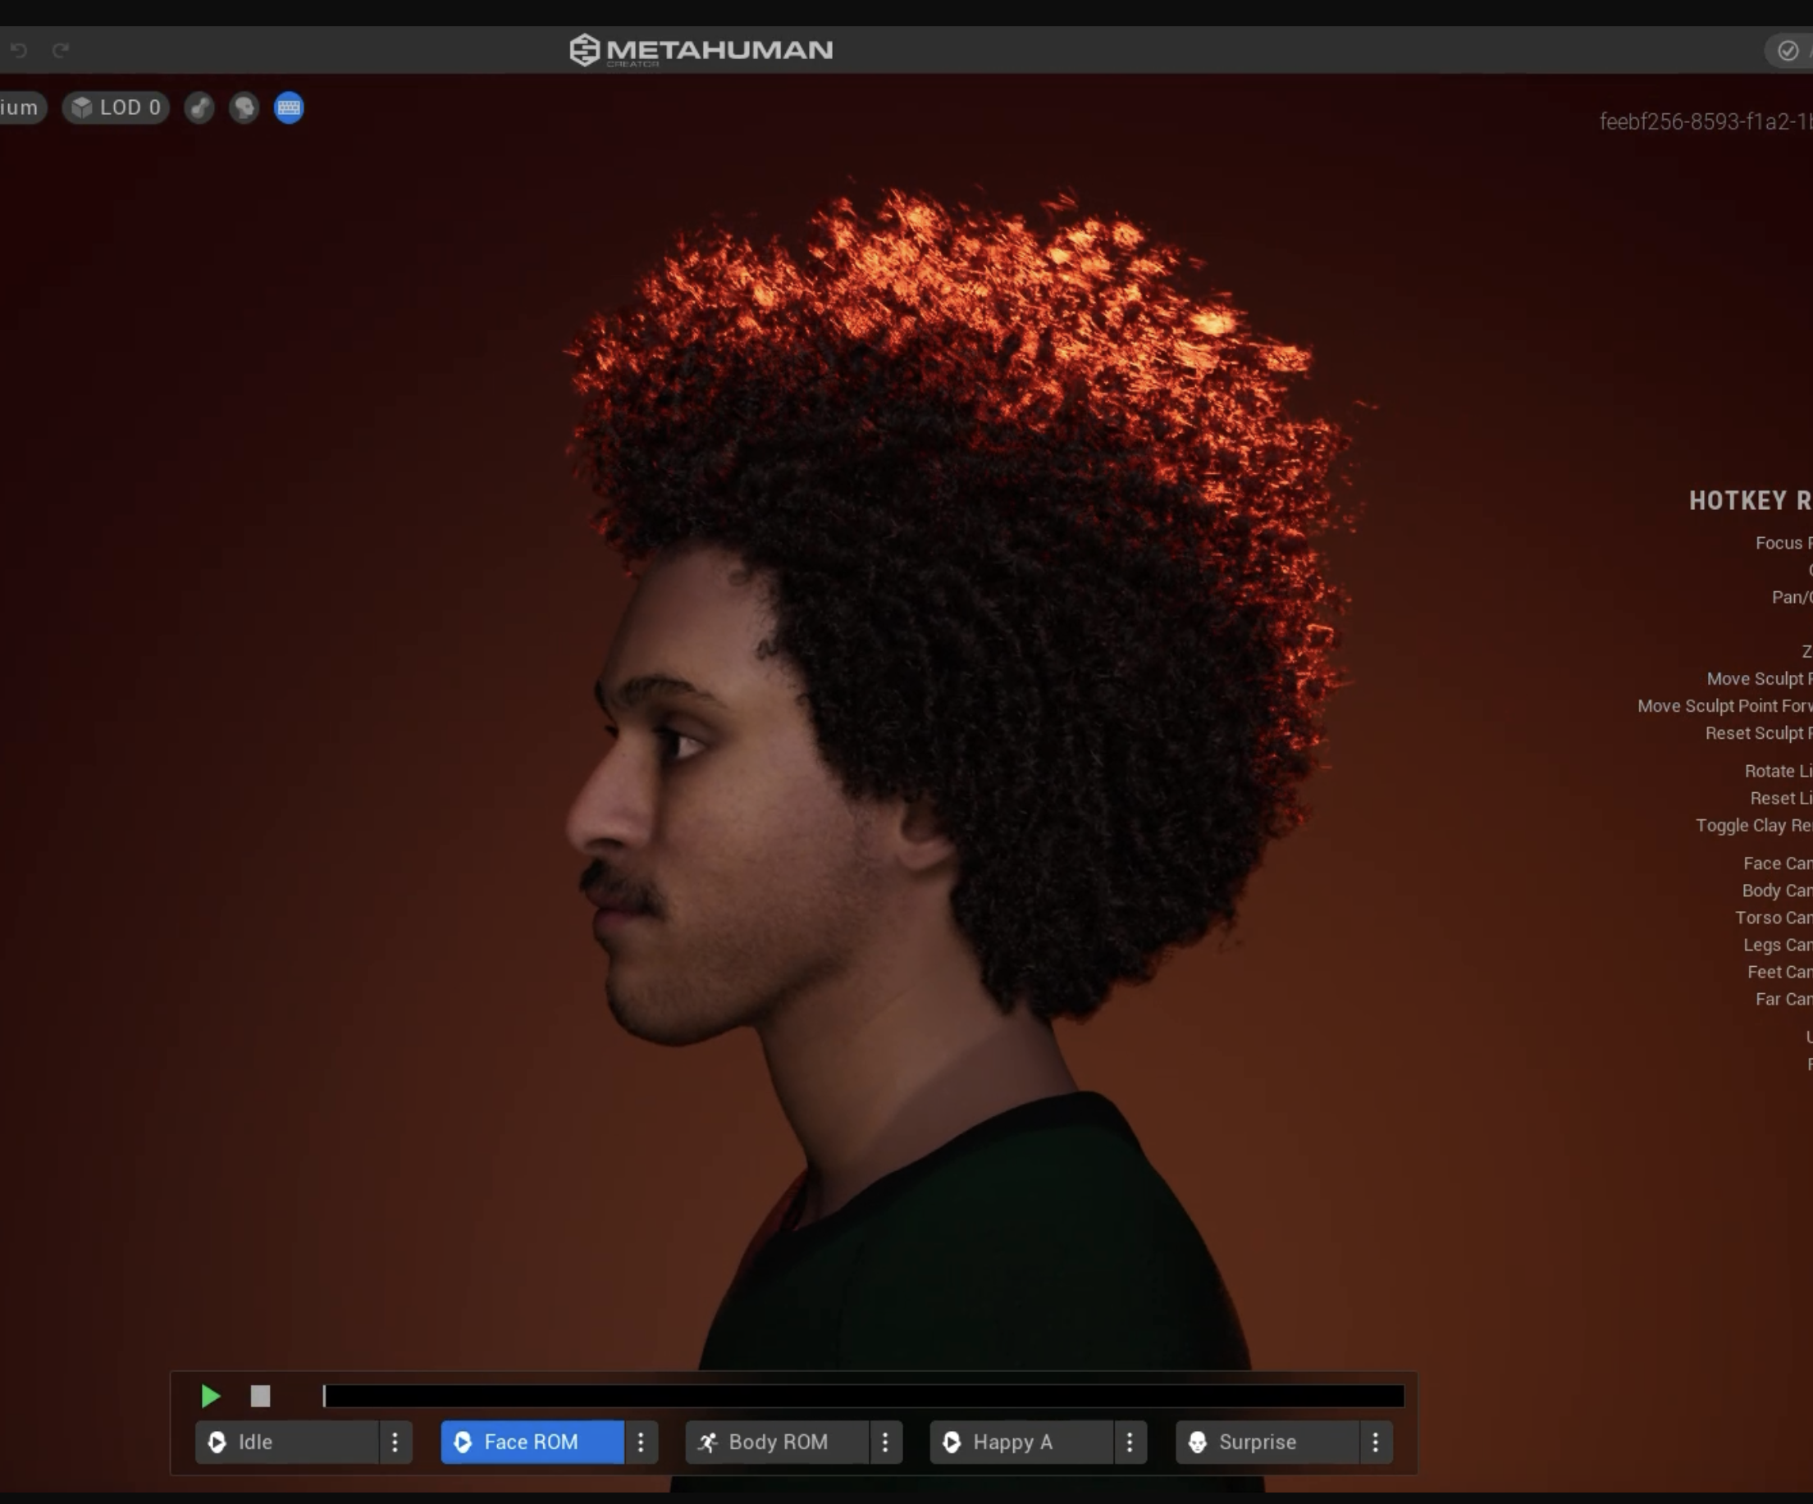
Task: Toggle the skeleton bone overlay icon
Action: [x=199, y=108]
